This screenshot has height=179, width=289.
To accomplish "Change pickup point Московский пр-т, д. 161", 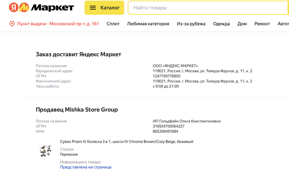I will tap(58, 24).
